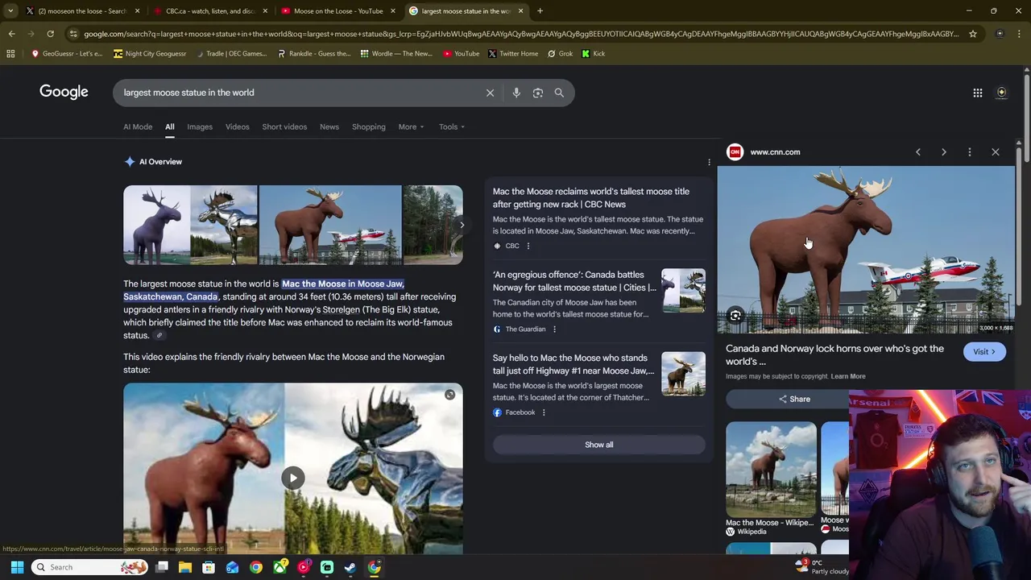The image size is (1031, 580).
Task: Switch to the Images results tab
Action: click(200, 126)
